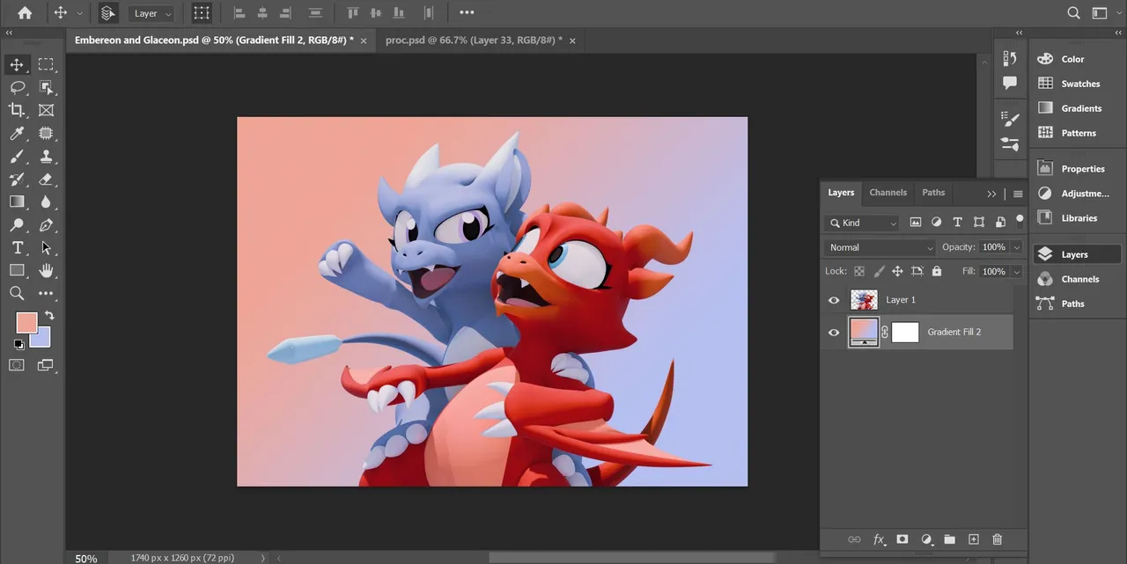
Task: Add a layer style with fx icon
Action: (879, 539)
